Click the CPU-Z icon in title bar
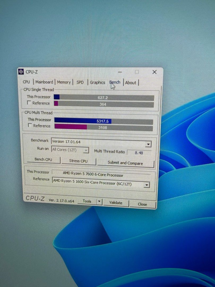The width and height of the screenshot is (215, 287). coord(21,72)
